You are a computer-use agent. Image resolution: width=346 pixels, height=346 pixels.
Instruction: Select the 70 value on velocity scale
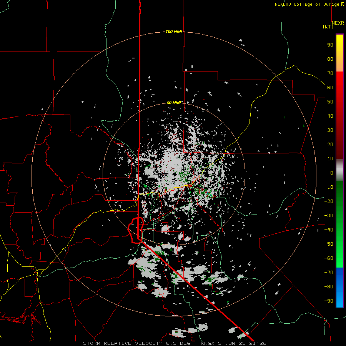click(330, 73)
